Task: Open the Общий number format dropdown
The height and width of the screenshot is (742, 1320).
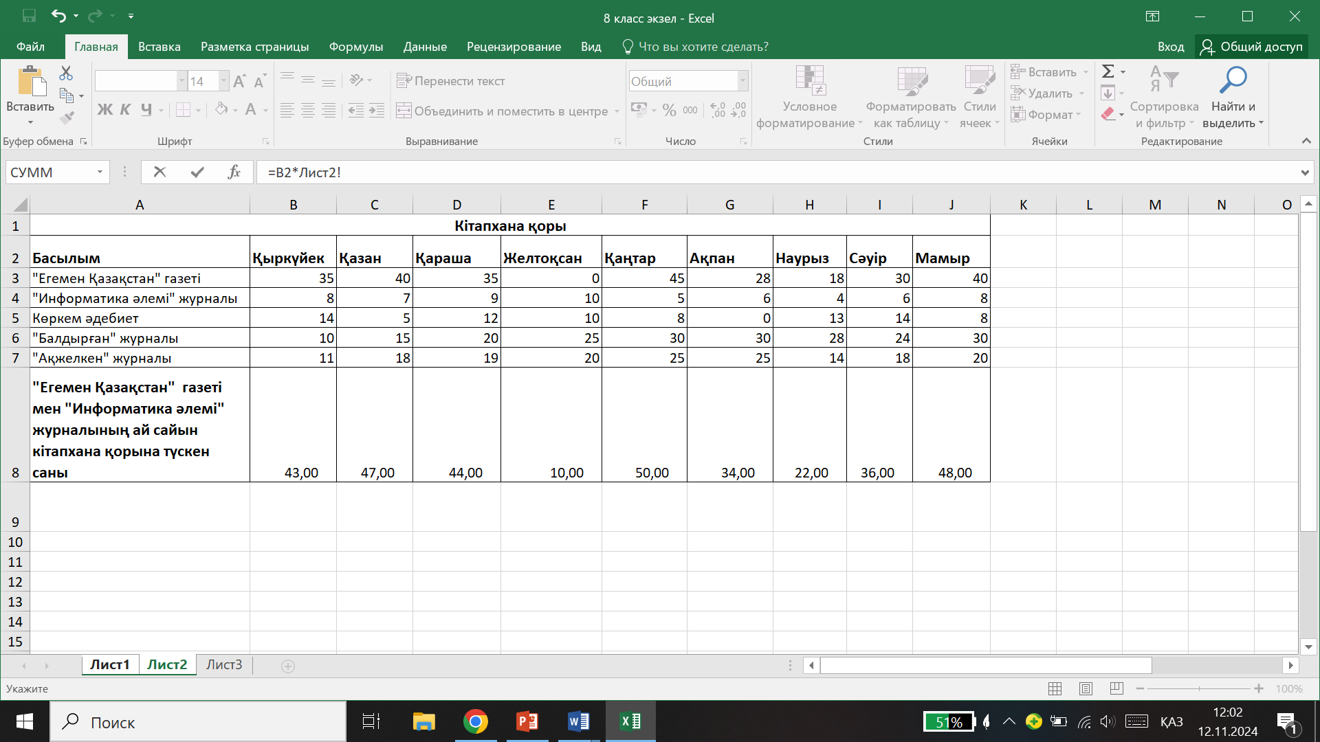Action: [742, 81]
